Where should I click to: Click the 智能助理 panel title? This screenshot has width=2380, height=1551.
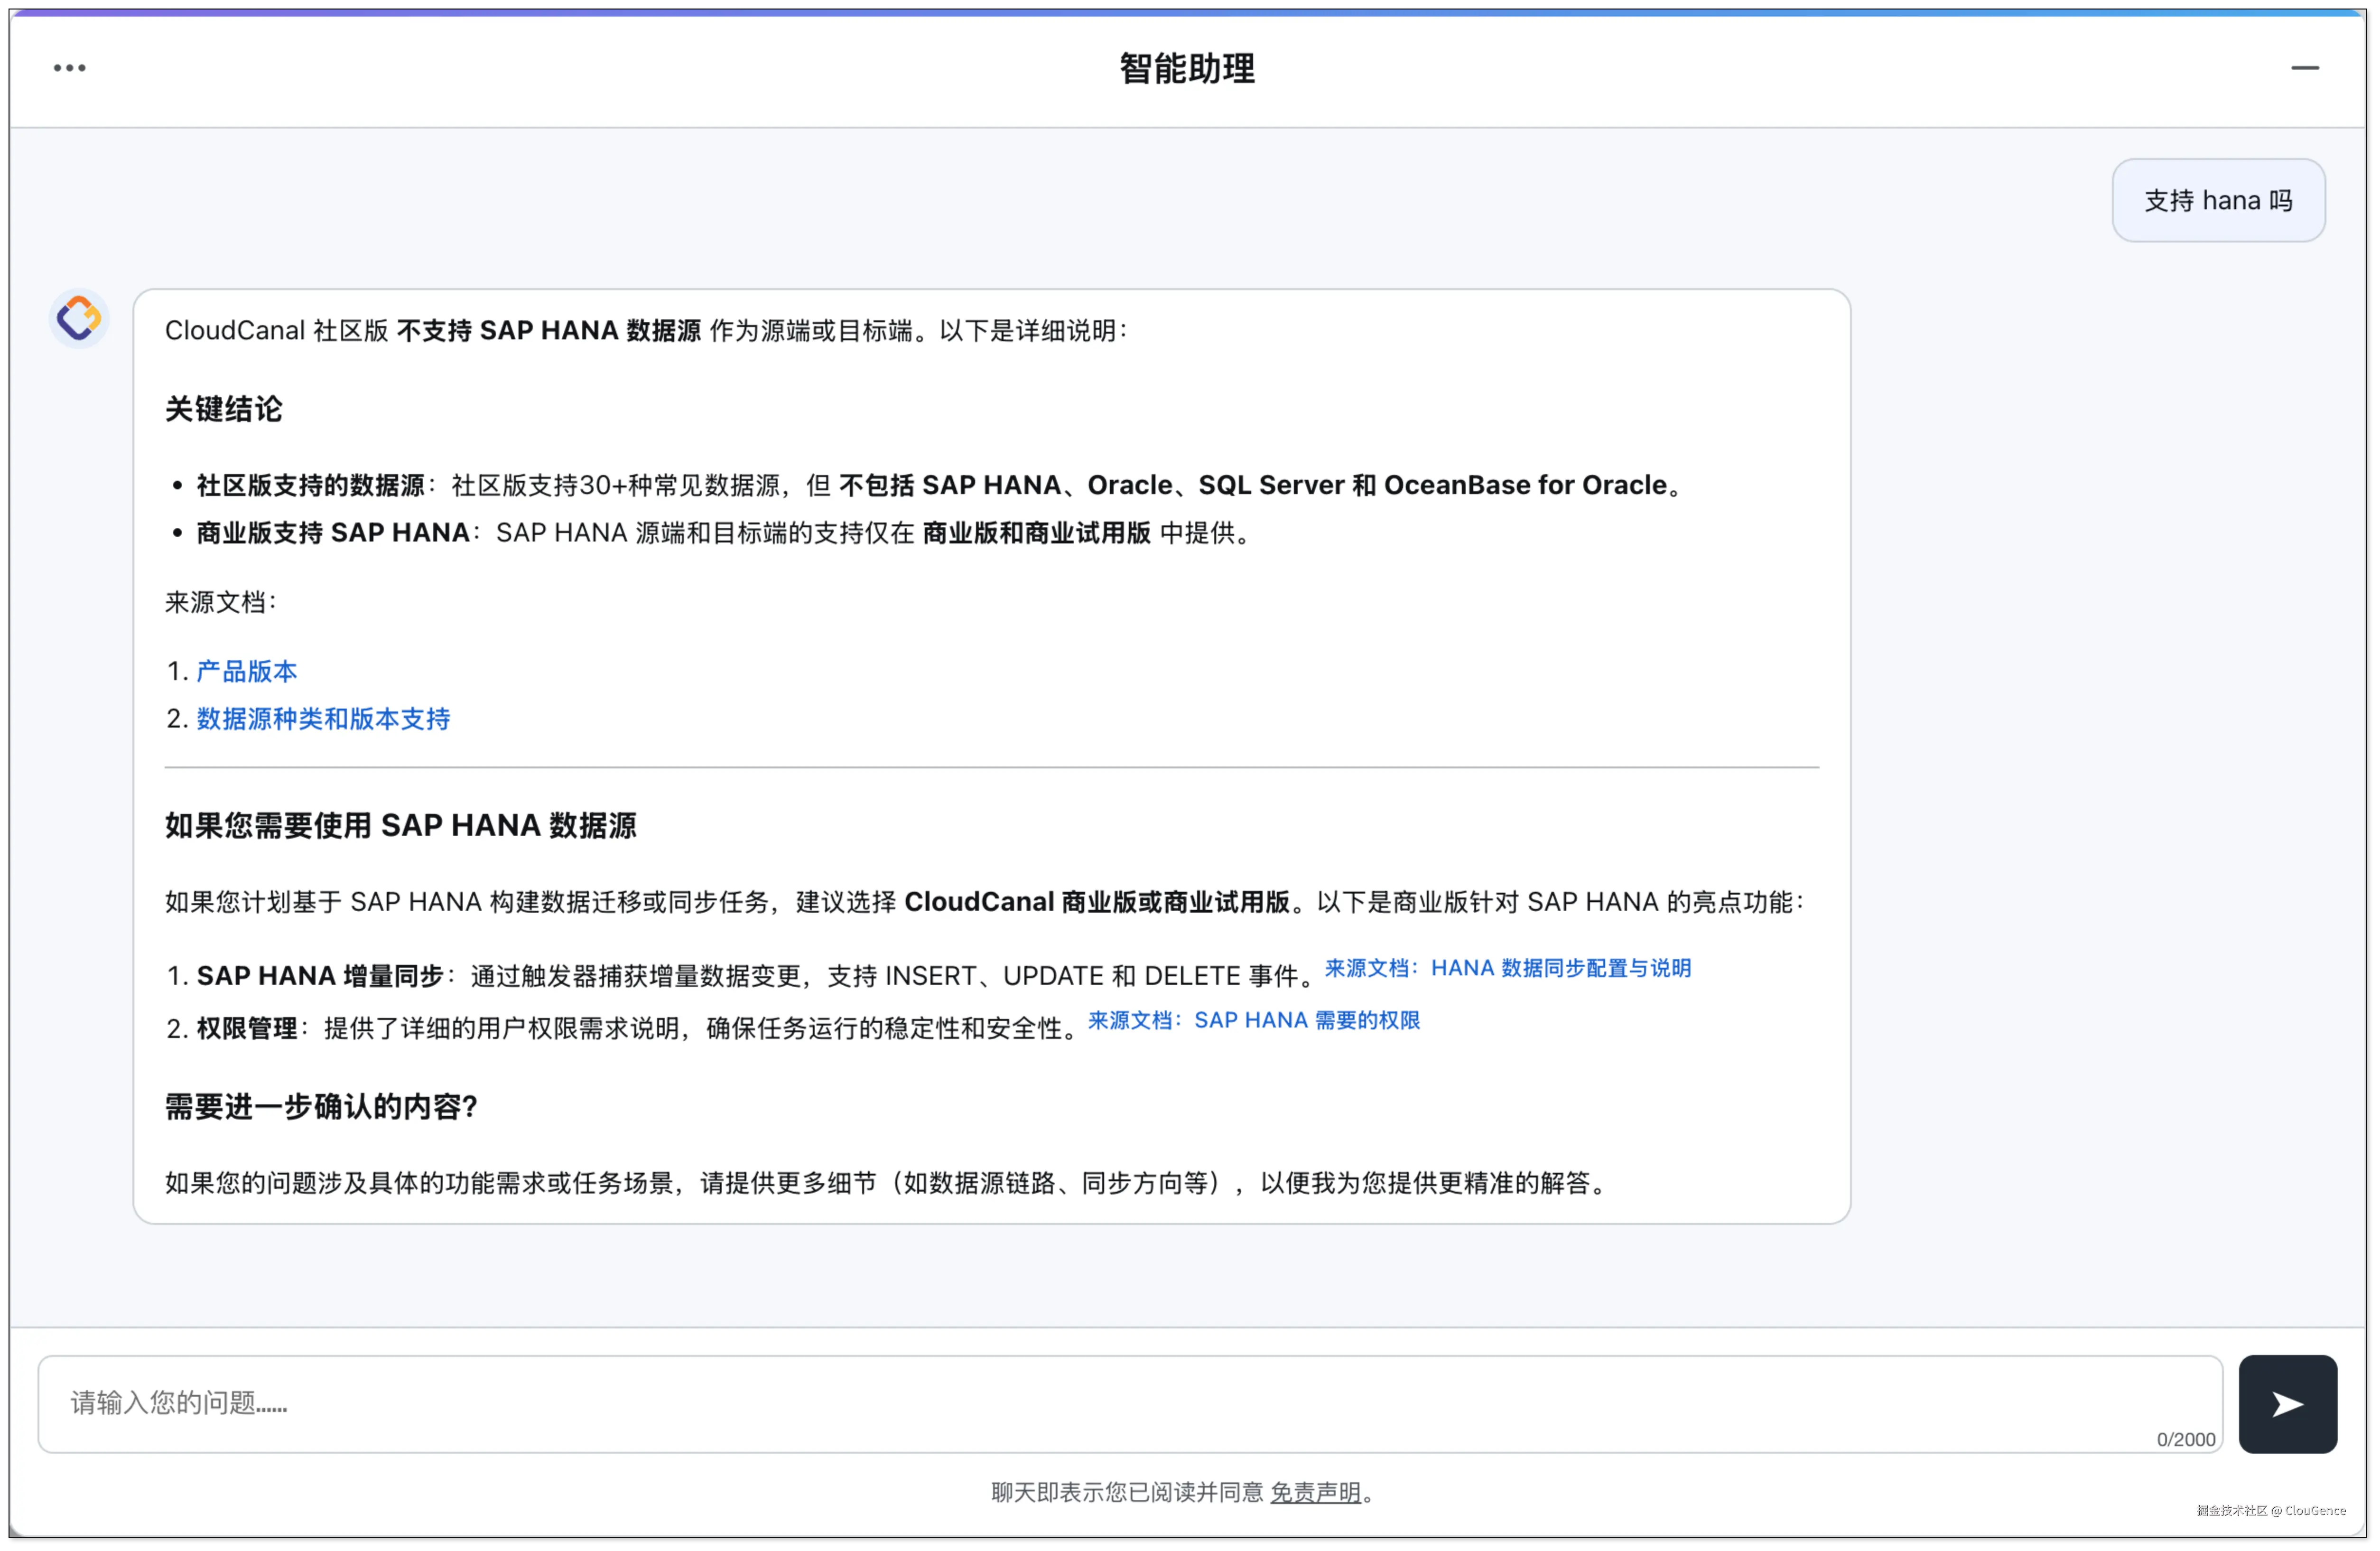[x=1187, y=68]
